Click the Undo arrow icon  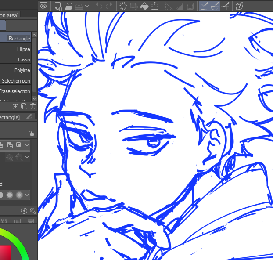[99, 6]
